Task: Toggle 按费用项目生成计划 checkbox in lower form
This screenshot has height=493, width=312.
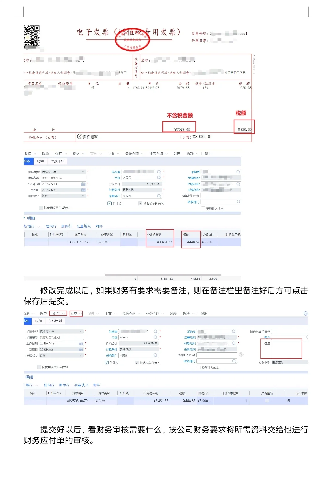Action: pyautogui.click(x=39, y=367)
